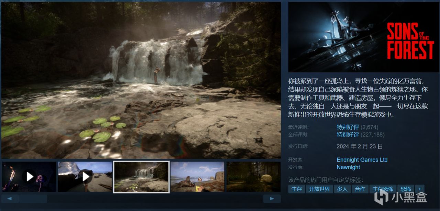Image resolution: width=440 pixels, height=211 pixels.
Task: Expand more tags with plus button
Action: [x=420, y=189]
